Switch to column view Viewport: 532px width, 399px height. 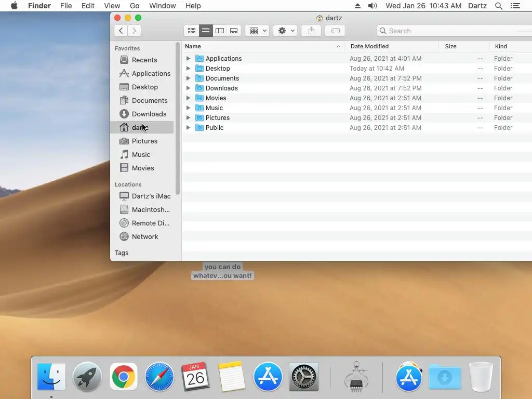coord(220,31)
